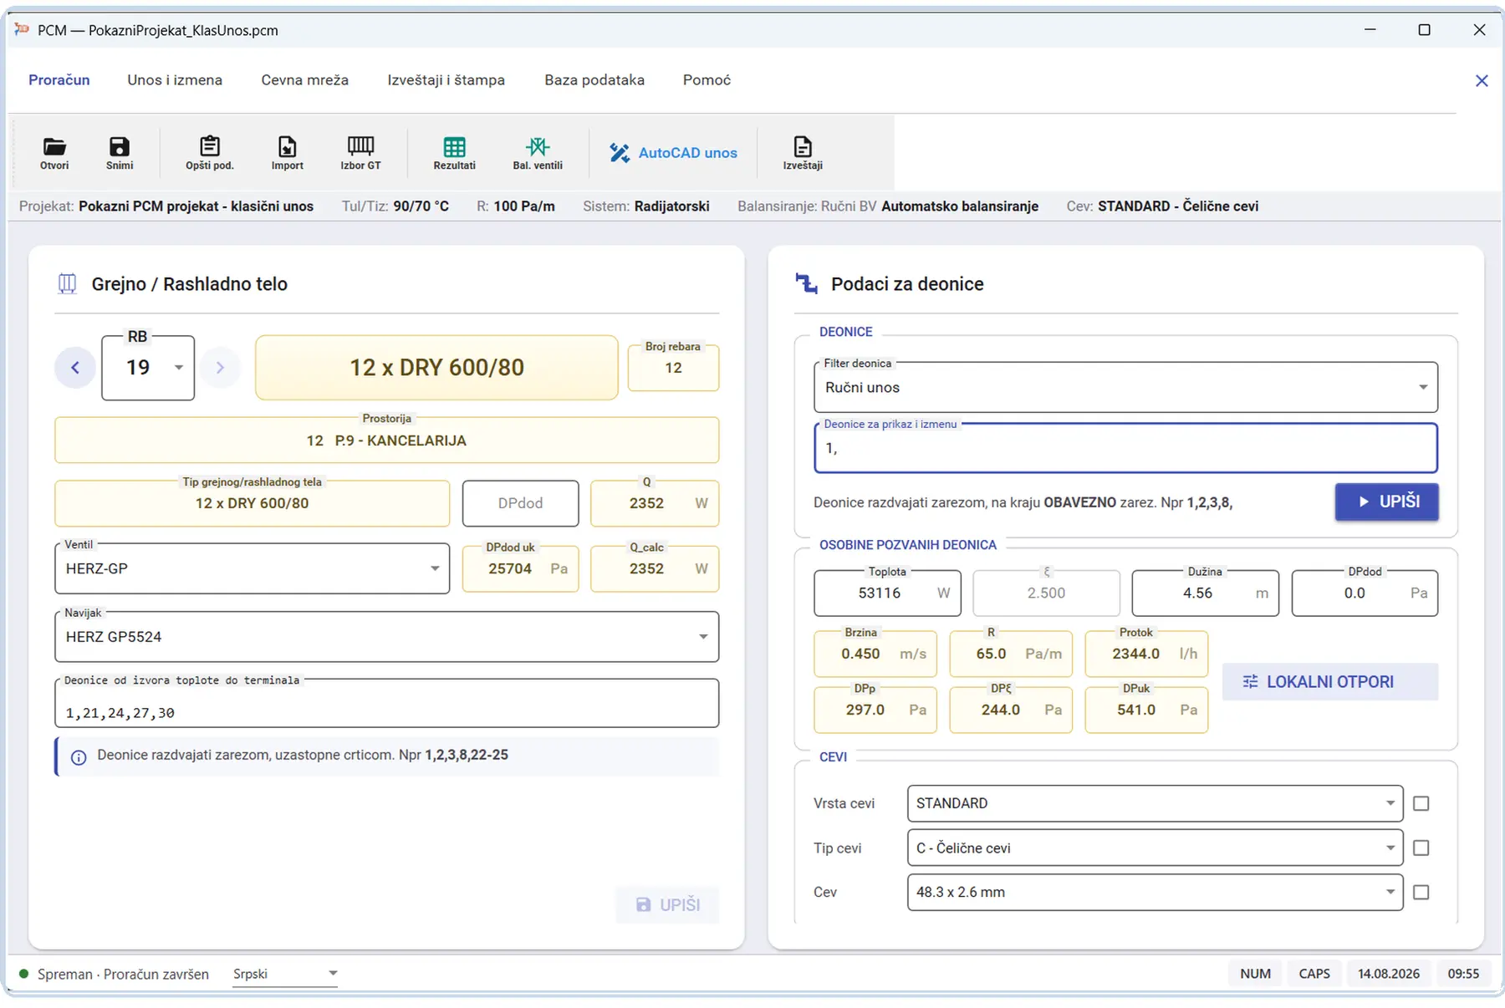Open Bal. ventili balancing valves

[538, 153]
